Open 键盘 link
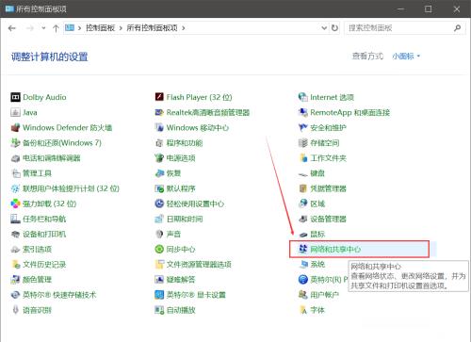This screenshot has width=471, height=342. [317, 173]
